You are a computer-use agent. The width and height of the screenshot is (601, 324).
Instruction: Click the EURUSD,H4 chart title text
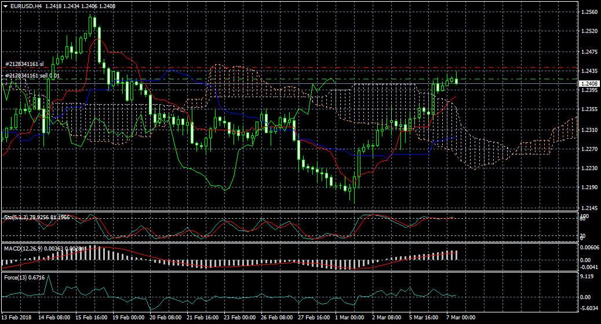point(26,6)
